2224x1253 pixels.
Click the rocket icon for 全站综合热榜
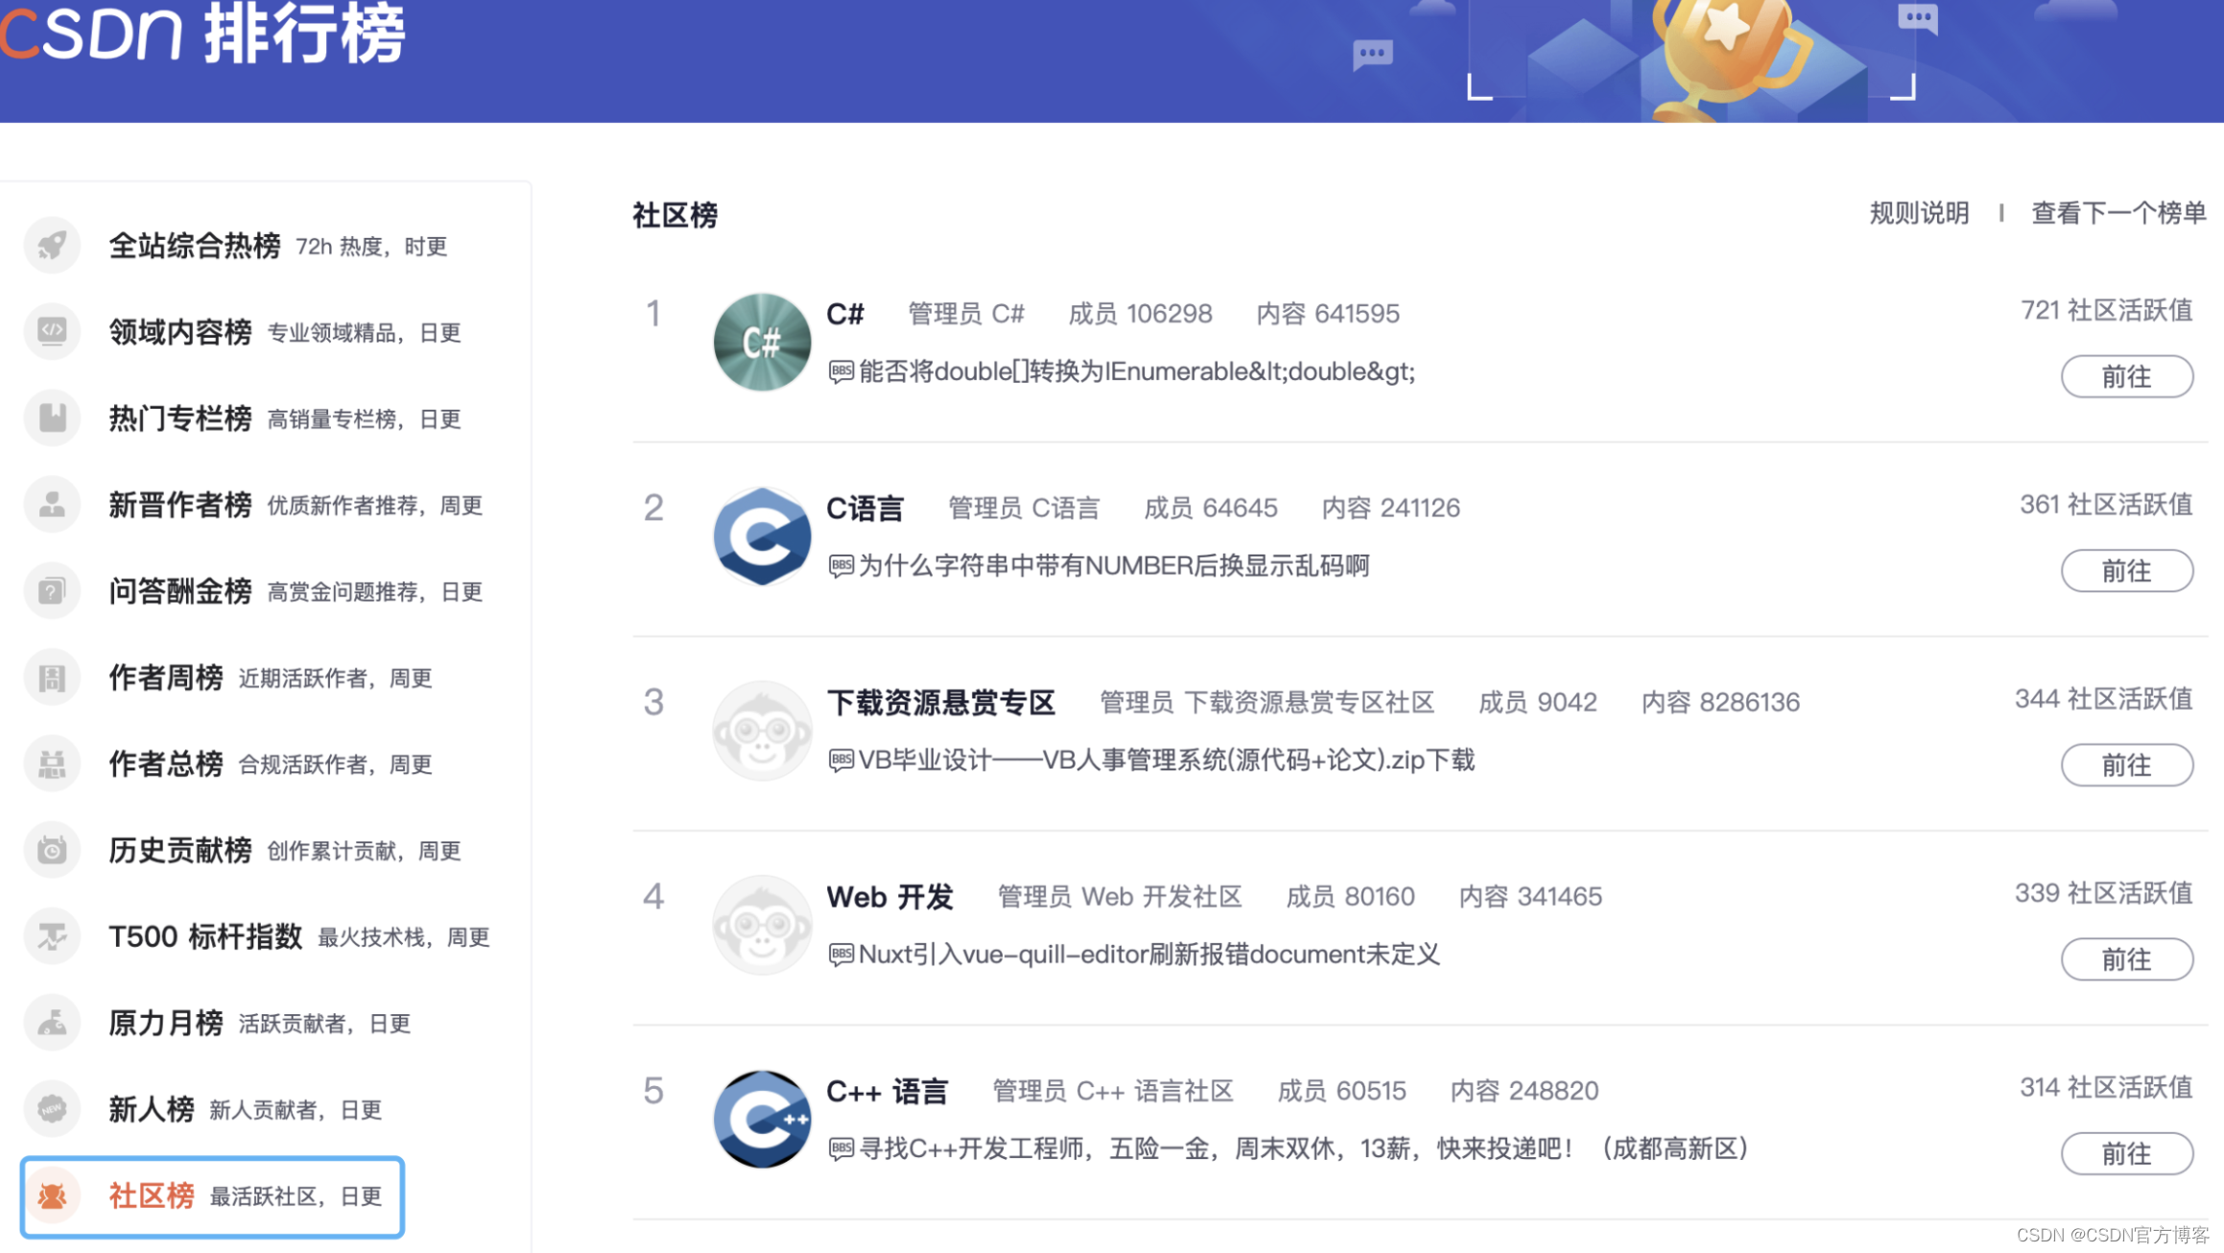pyautogui.click(x=52, y=246)
